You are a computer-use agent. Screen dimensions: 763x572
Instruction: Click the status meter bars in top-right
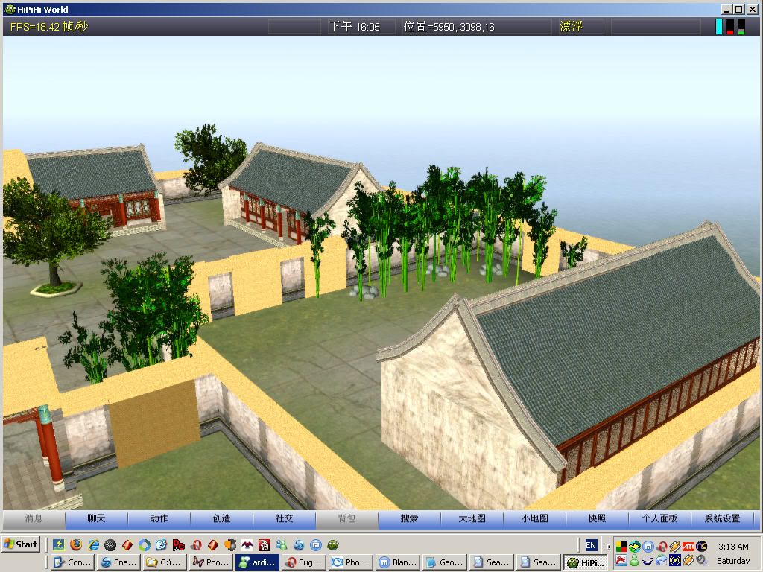[730, 27]
